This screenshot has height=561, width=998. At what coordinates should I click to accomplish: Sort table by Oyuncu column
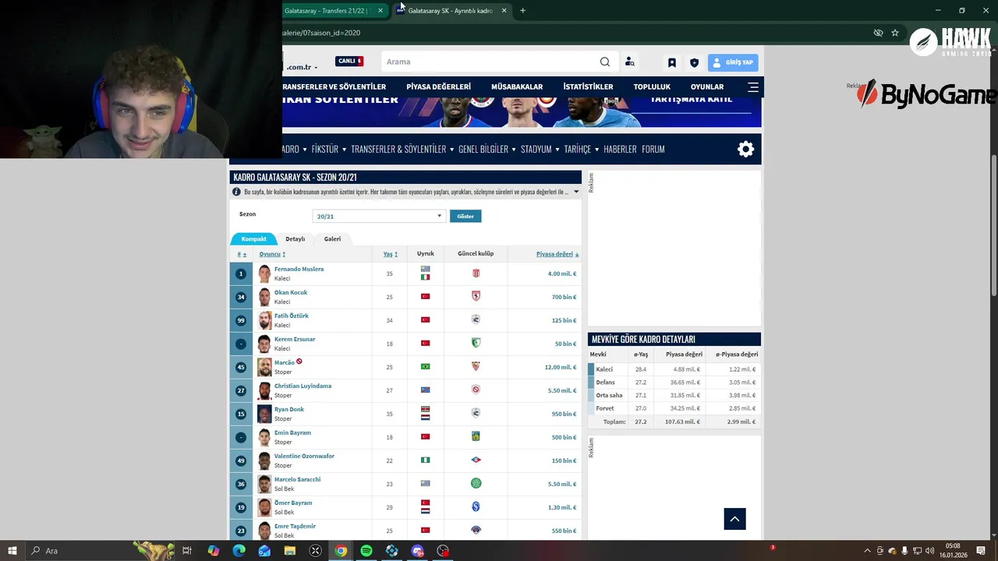[272, 254]
